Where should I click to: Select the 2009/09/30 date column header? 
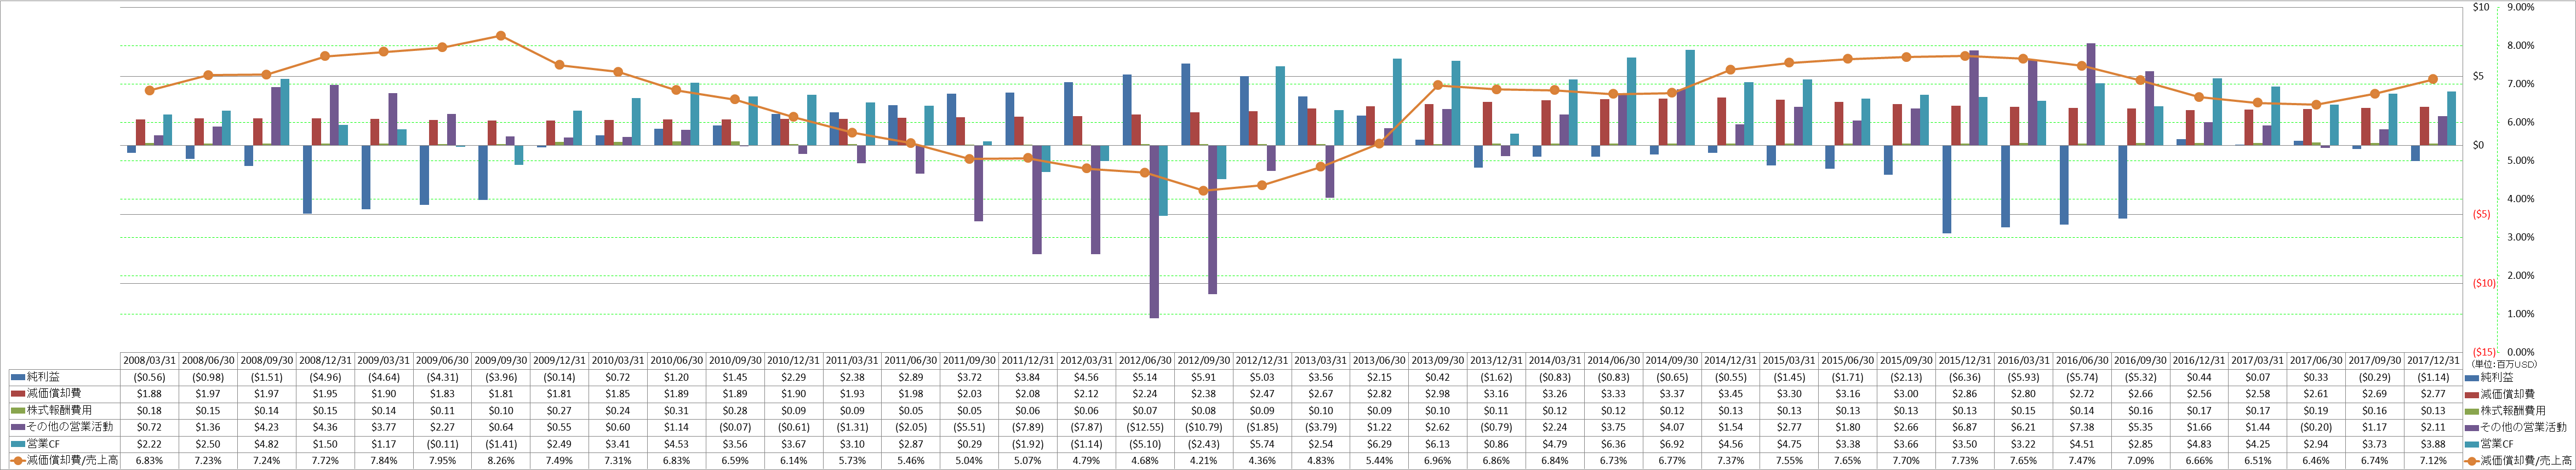coord(500,360)
